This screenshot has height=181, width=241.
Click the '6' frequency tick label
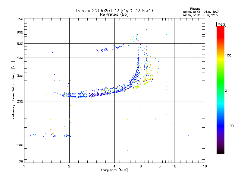point(141,166)
